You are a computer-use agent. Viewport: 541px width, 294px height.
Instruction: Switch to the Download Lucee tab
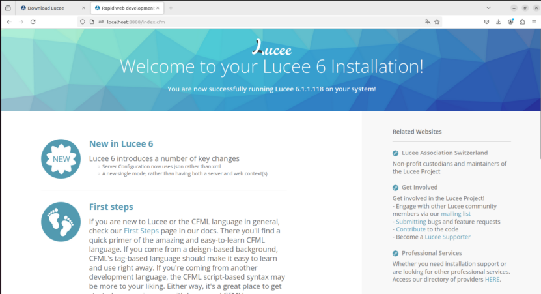[48, 8]
